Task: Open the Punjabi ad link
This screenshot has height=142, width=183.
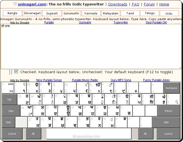Action: coord(49,22)
